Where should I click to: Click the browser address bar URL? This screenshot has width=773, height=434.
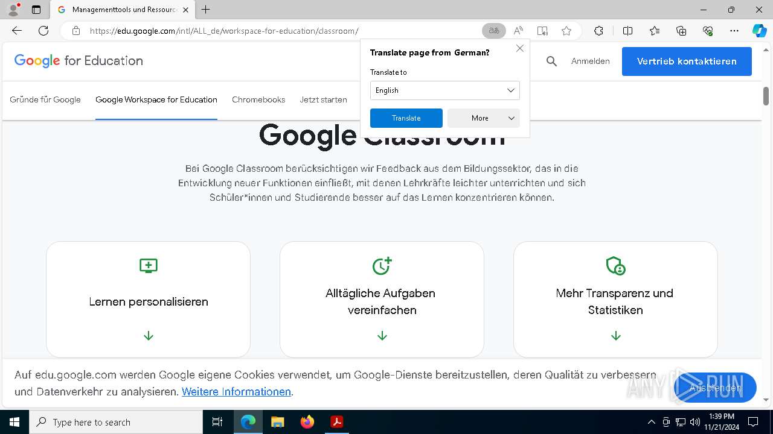(224, 31)
